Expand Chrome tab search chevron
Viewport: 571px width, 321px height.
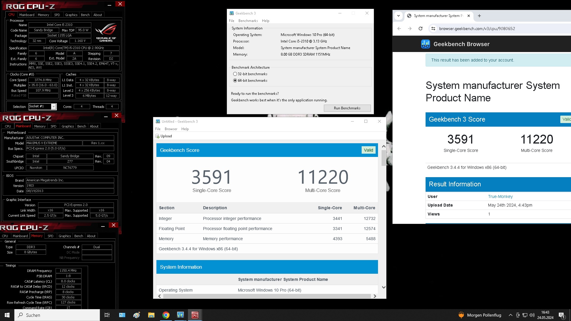pos(399,16)
